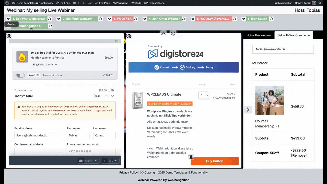Click the orange 'Buy button'
This screenshot has height=184, width=327.
[215, 161]
